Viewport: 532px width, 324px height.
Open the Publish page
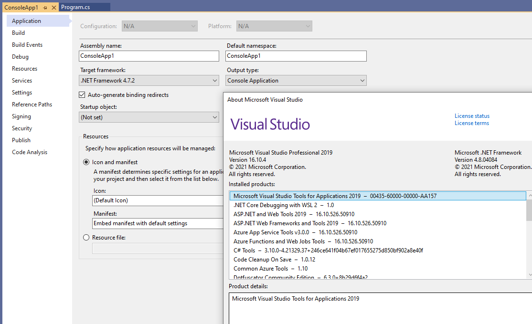pos(21,140)
